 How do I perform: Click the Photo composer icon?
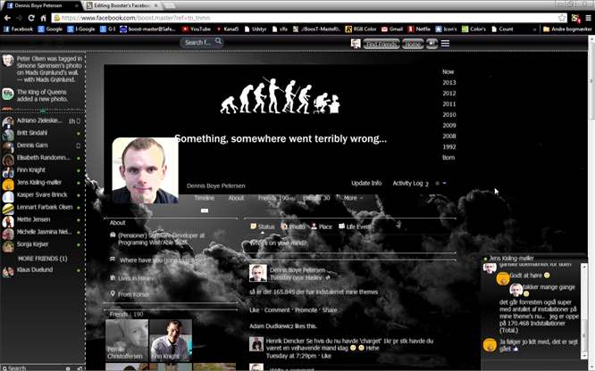point(284,227)
